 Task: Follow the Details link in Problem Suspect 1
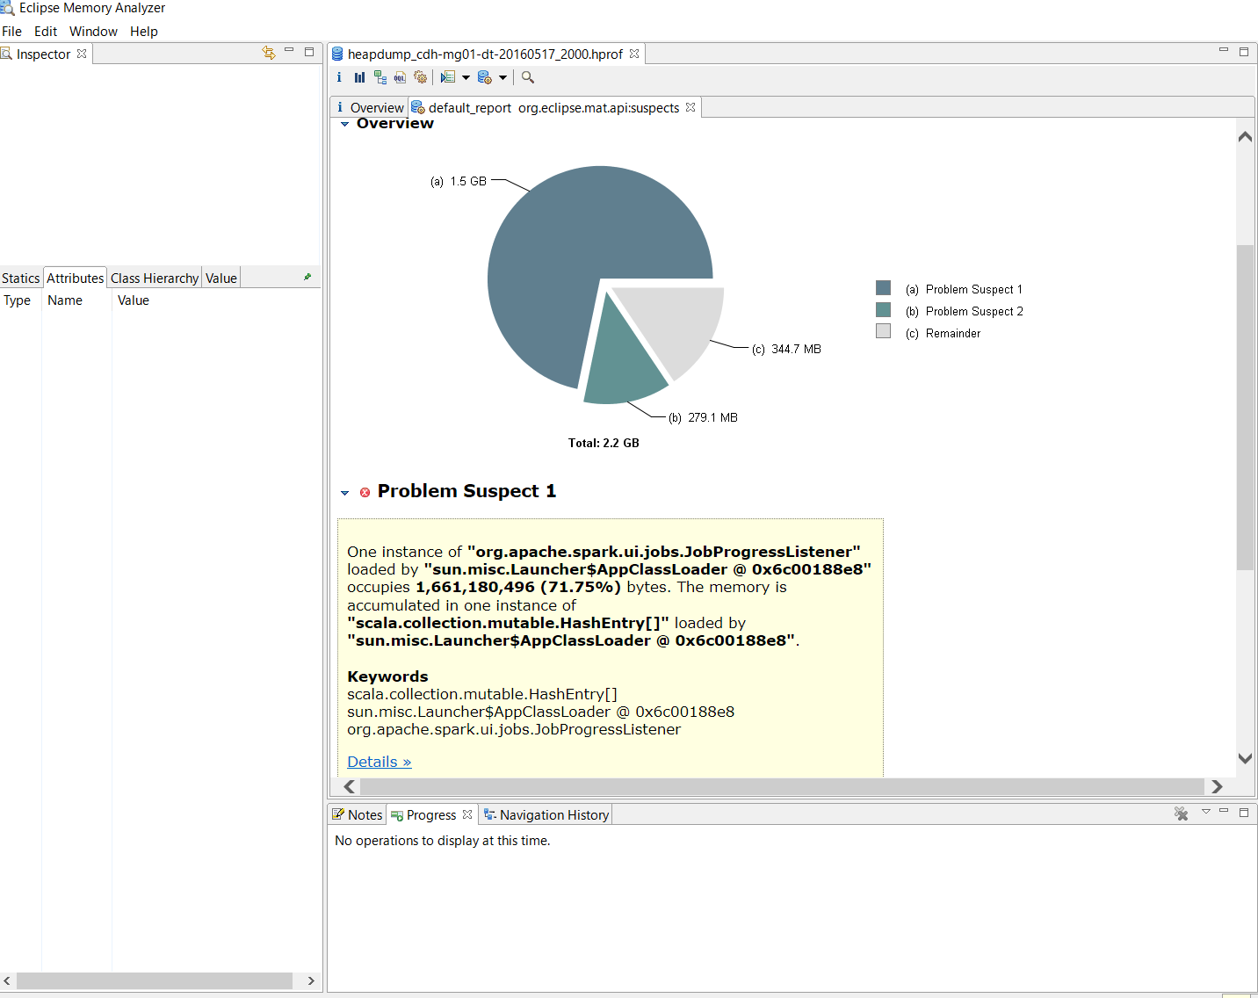tap(379, 762)
